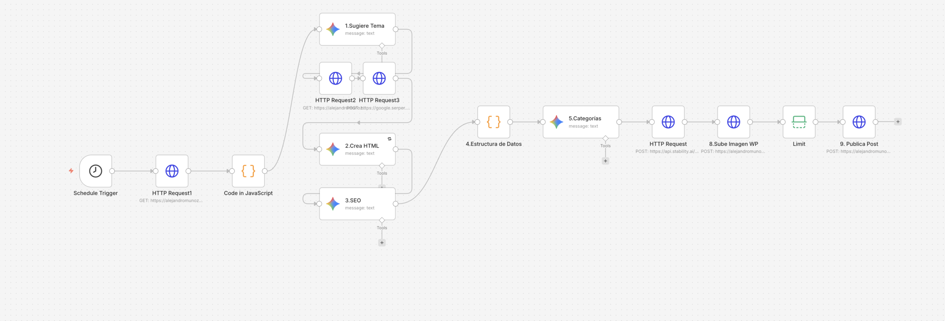Click the Tools connector of 2.Crea HTML
Image resolution: width=945 pixels, height=321 pixels.
click(382, 166)
